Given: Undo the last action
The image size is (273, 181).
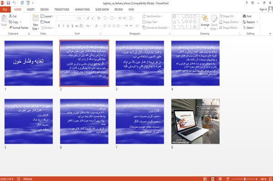Looking at the screenshot, I should coord(14,3).
